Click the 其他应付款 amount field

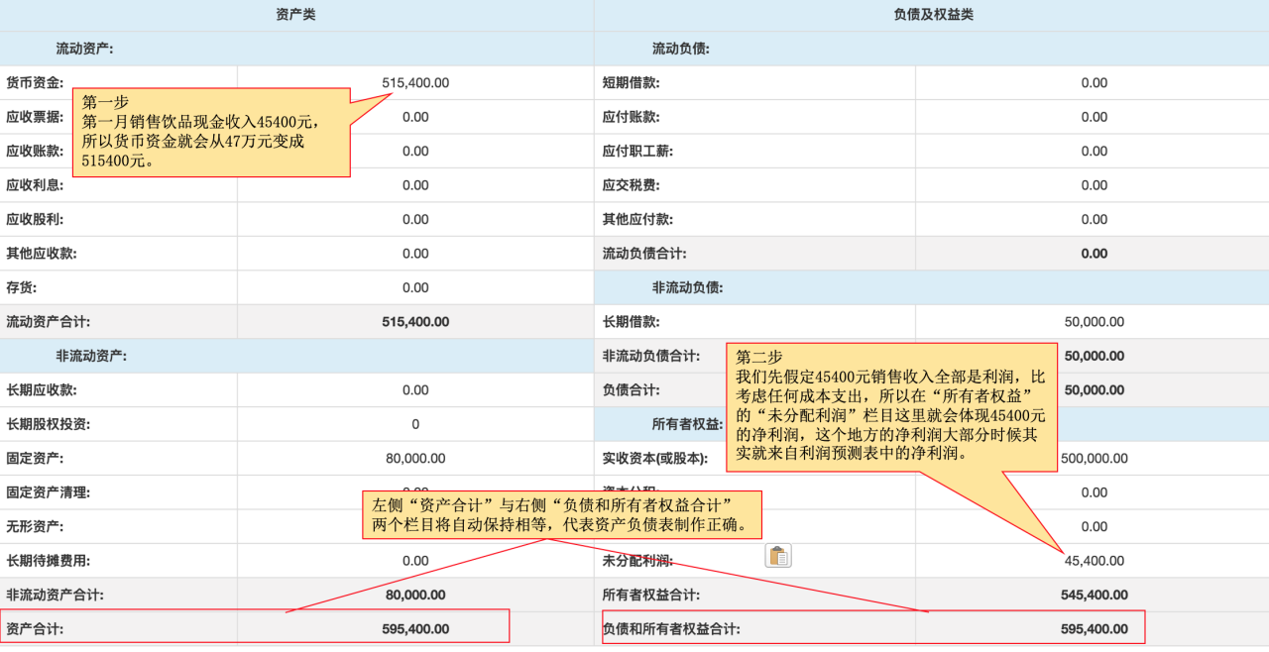coord(1094,219)
